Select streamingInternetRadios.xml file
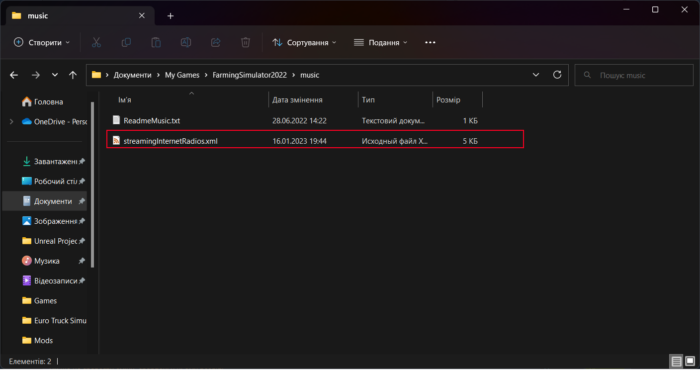This screenshot has height=373, width=700. pos(315,141)
